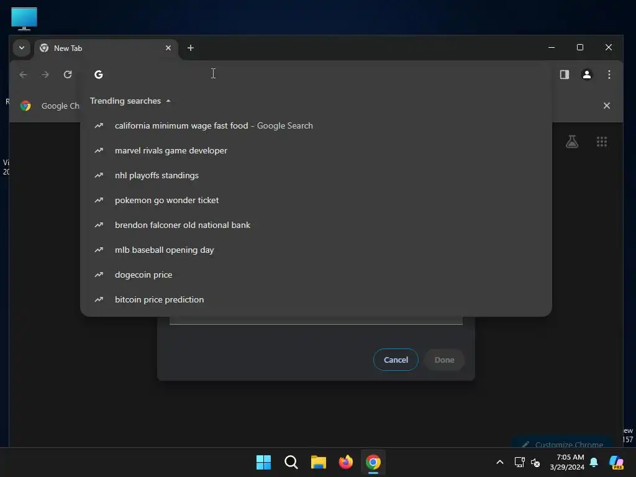This screenshot has width=636, height=477.
Task: Open the Search Labs flask icon
Action: (572, 142)
